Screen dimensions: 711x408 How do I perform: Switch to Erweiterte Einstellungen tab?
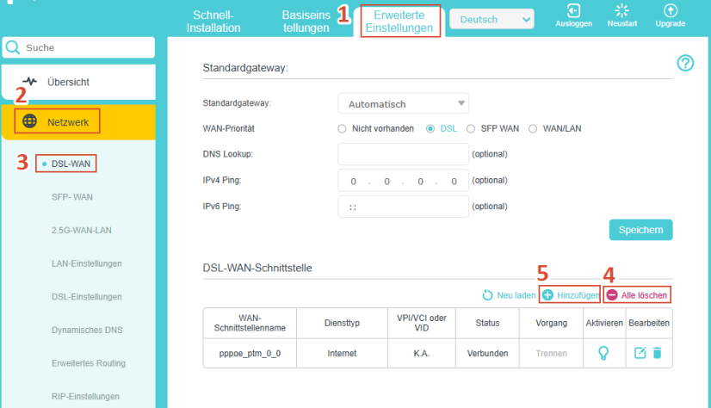(x=399, y=22)
